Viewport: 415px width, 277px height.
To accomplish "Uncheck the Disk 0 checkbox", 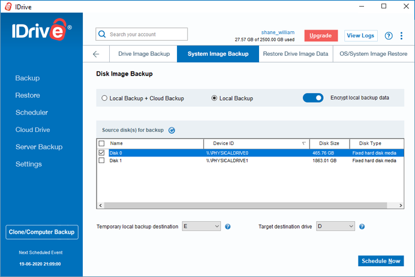I will [x=101, y=153].
